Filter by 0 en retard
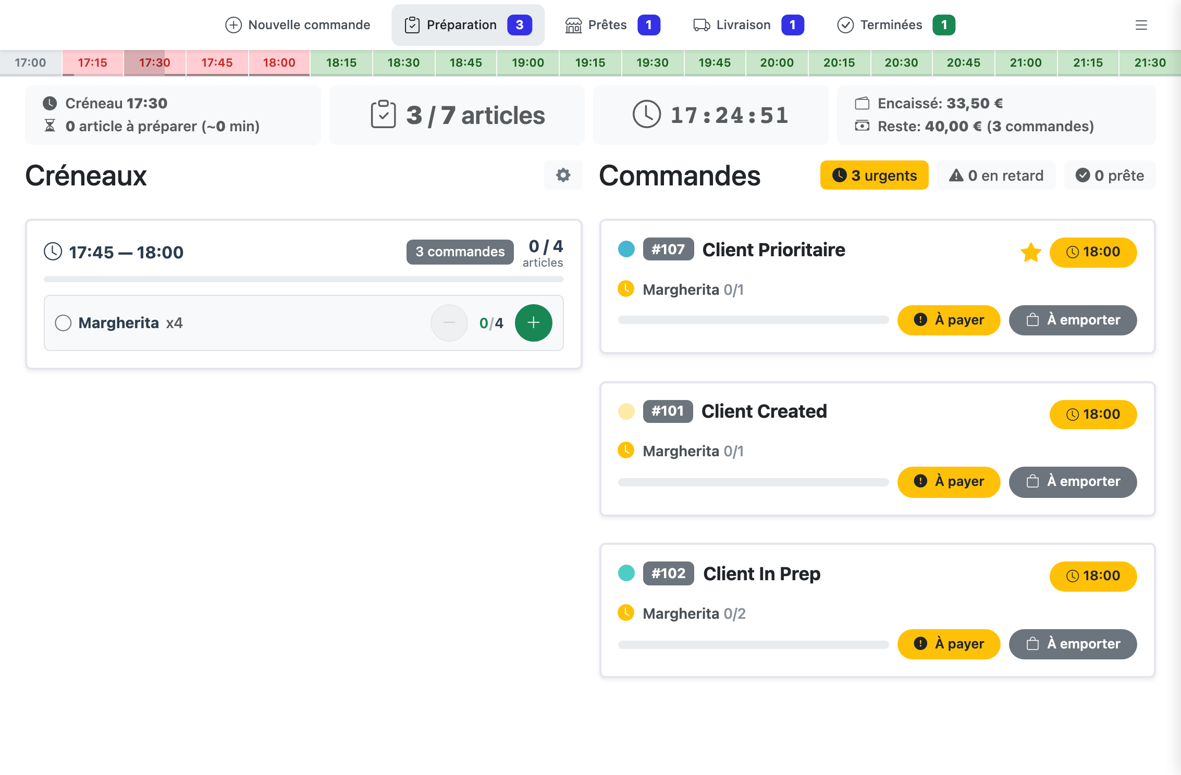The height and width of the screenshot is (775, 1181). coord(996,175)
